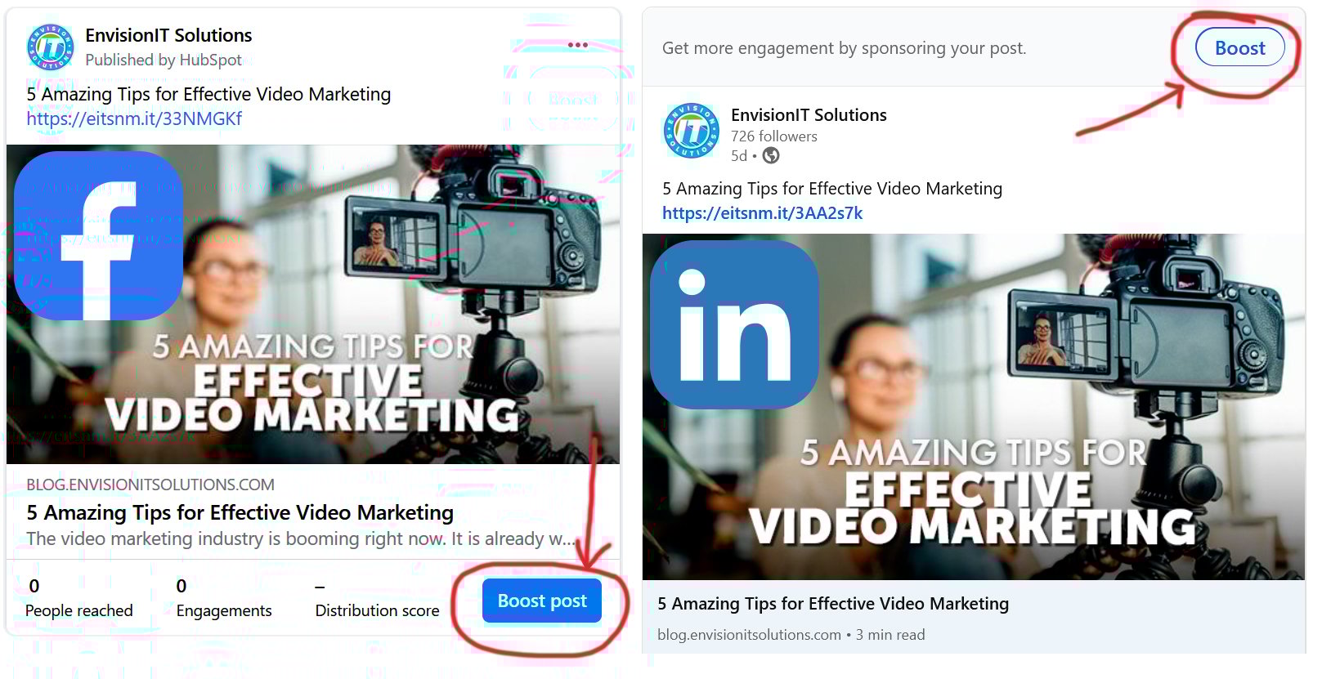Click the blue Boost post button
1331x679 pixels.
(x=542, y=601)
